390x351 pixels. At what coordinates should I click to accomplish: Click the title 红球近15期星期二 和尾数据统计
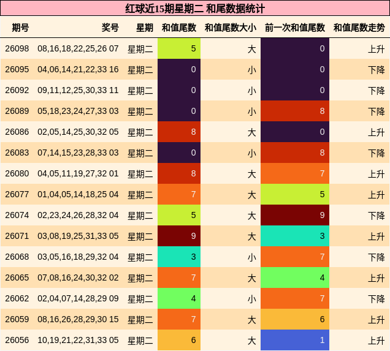click(x=195, y=9)
